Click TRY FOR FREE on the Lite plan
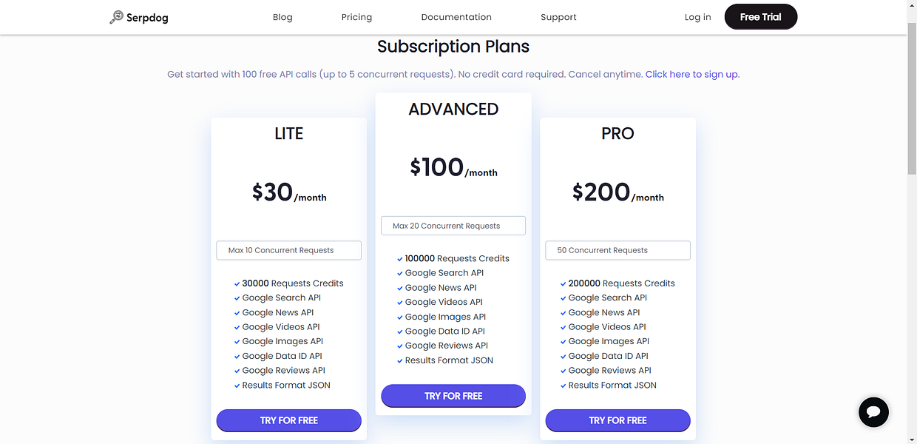This screenshot has height=444, width=917. [x=288, y=420]
